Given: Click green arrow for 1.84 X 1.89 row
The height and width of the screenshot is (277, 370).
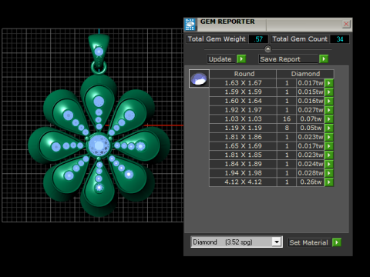Looking at the screenshot, I should click(329, 164).
